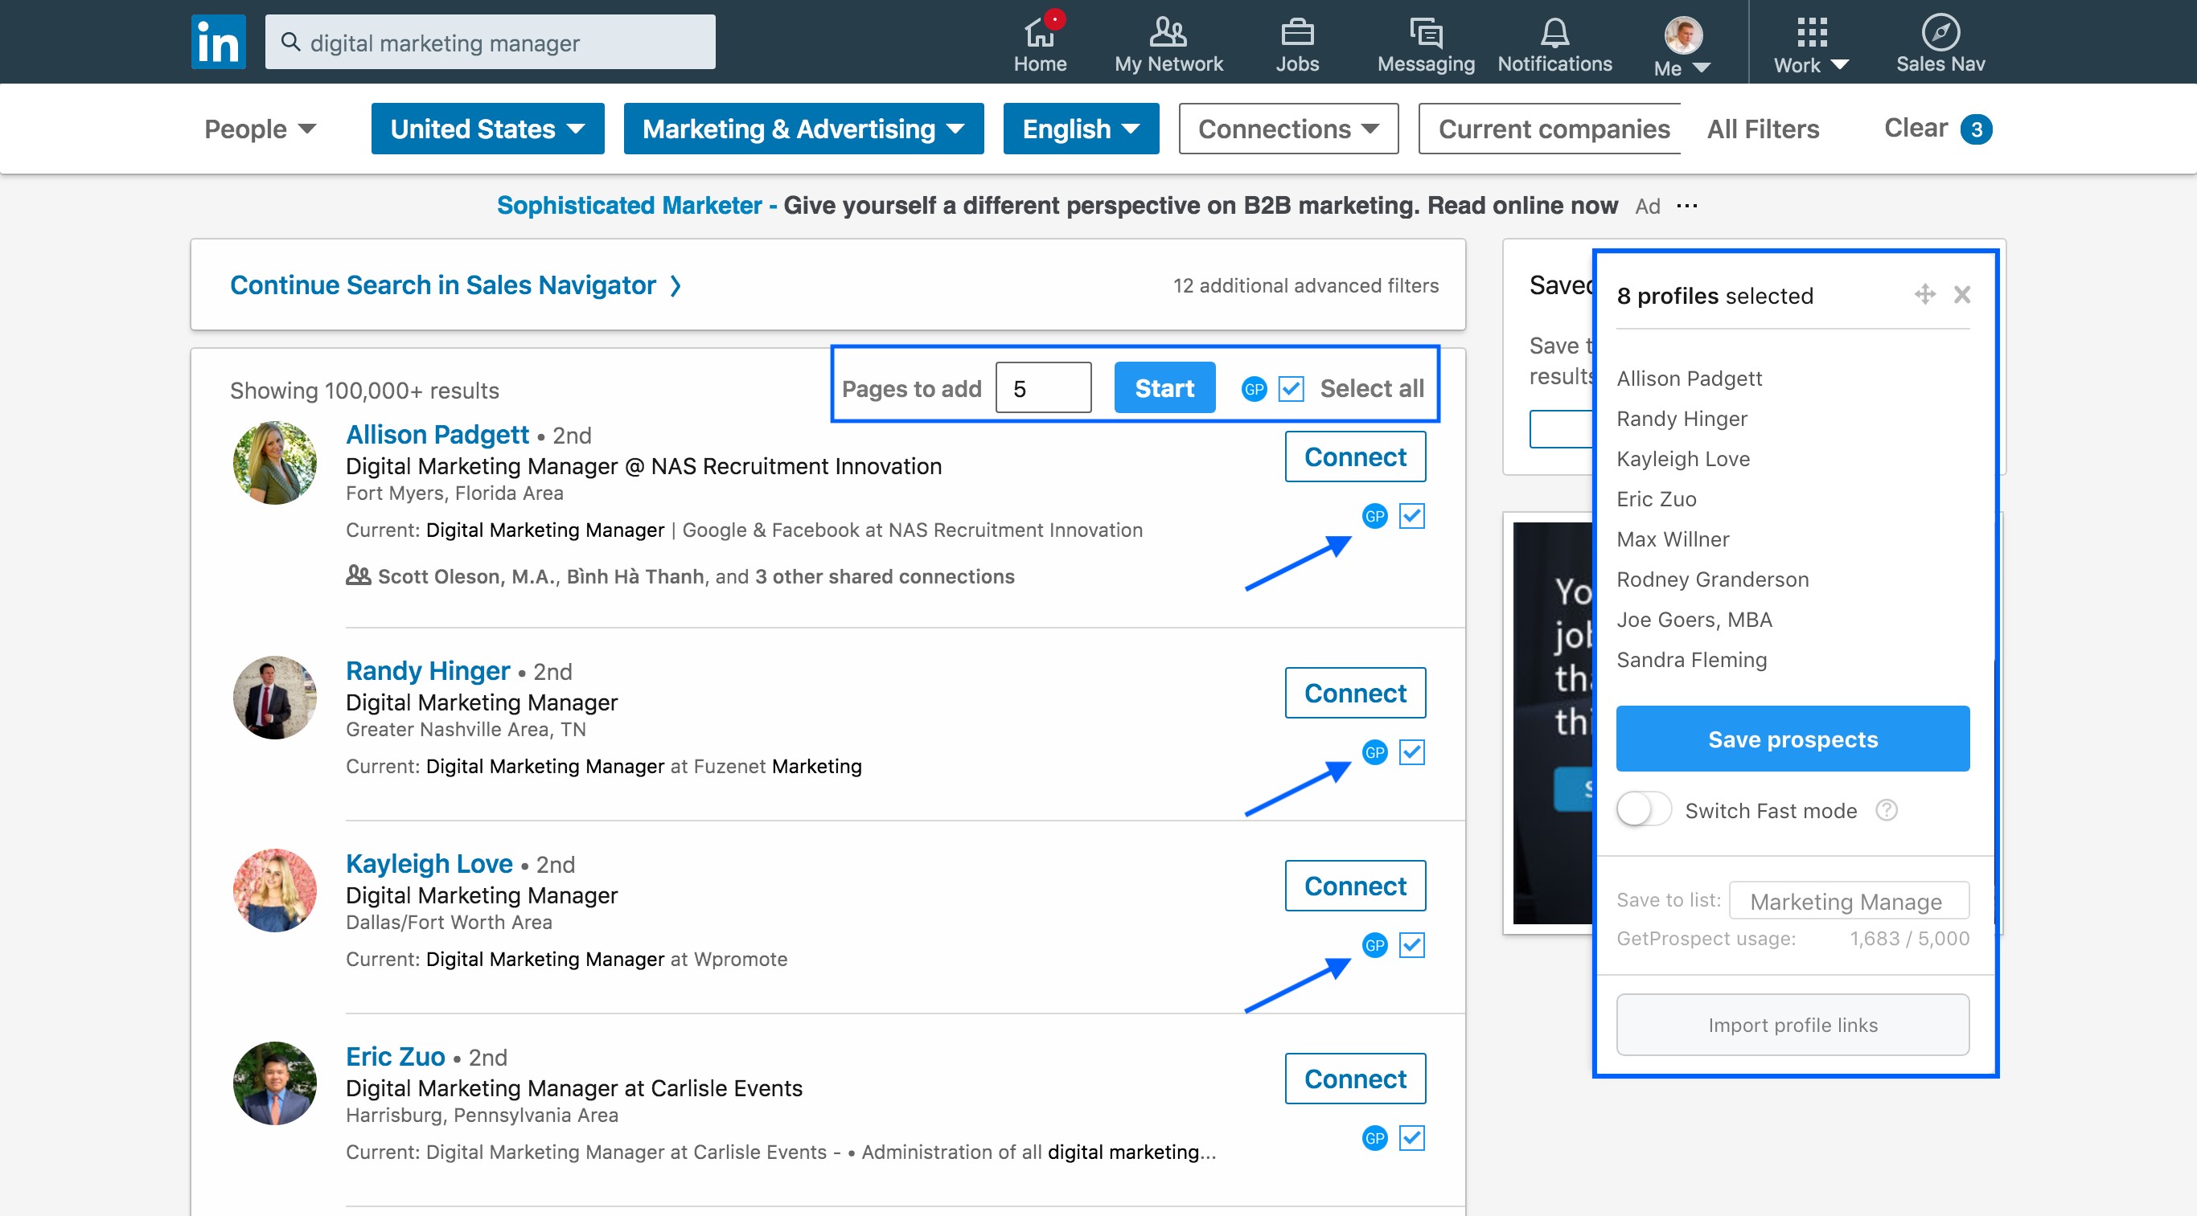Open My Network icon

point(1168,31)
